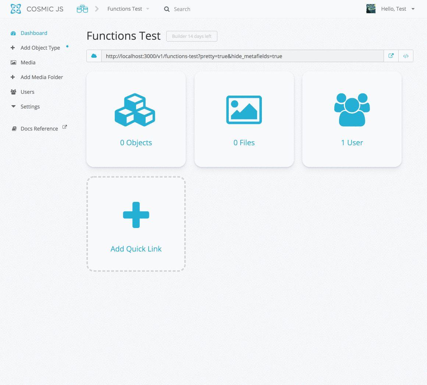Click the plus icon beside Add Object Type
This screenshot has width=427, height=385.
(13, 48)
